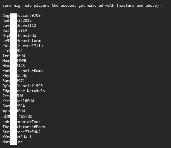Click the line ending in #2012
The width and height of the screenshot is (171, 148).
(17, 20)
